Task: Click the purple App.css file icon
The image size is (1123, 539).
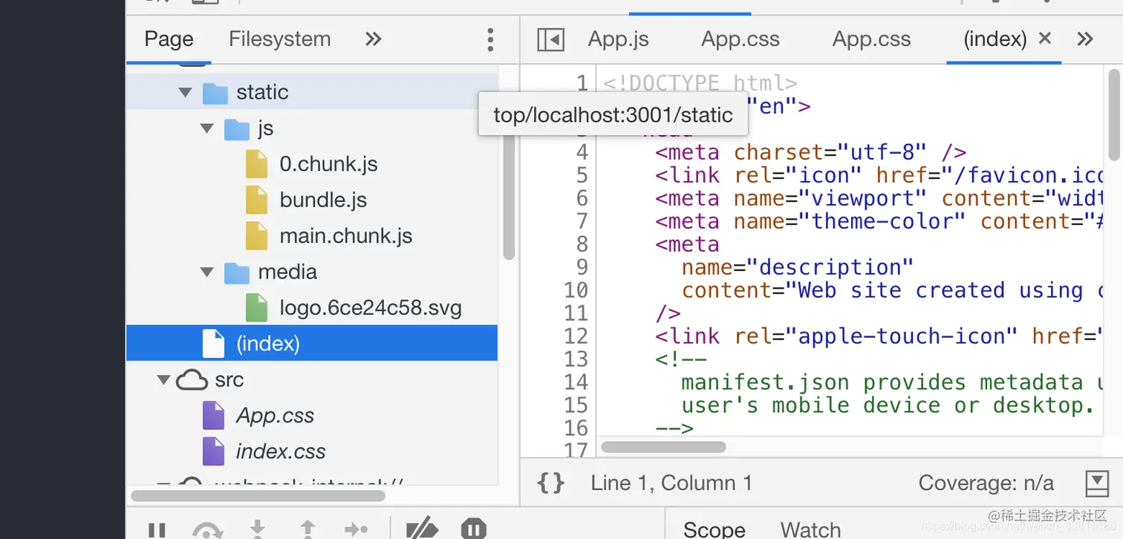Action: pos(213,416)
